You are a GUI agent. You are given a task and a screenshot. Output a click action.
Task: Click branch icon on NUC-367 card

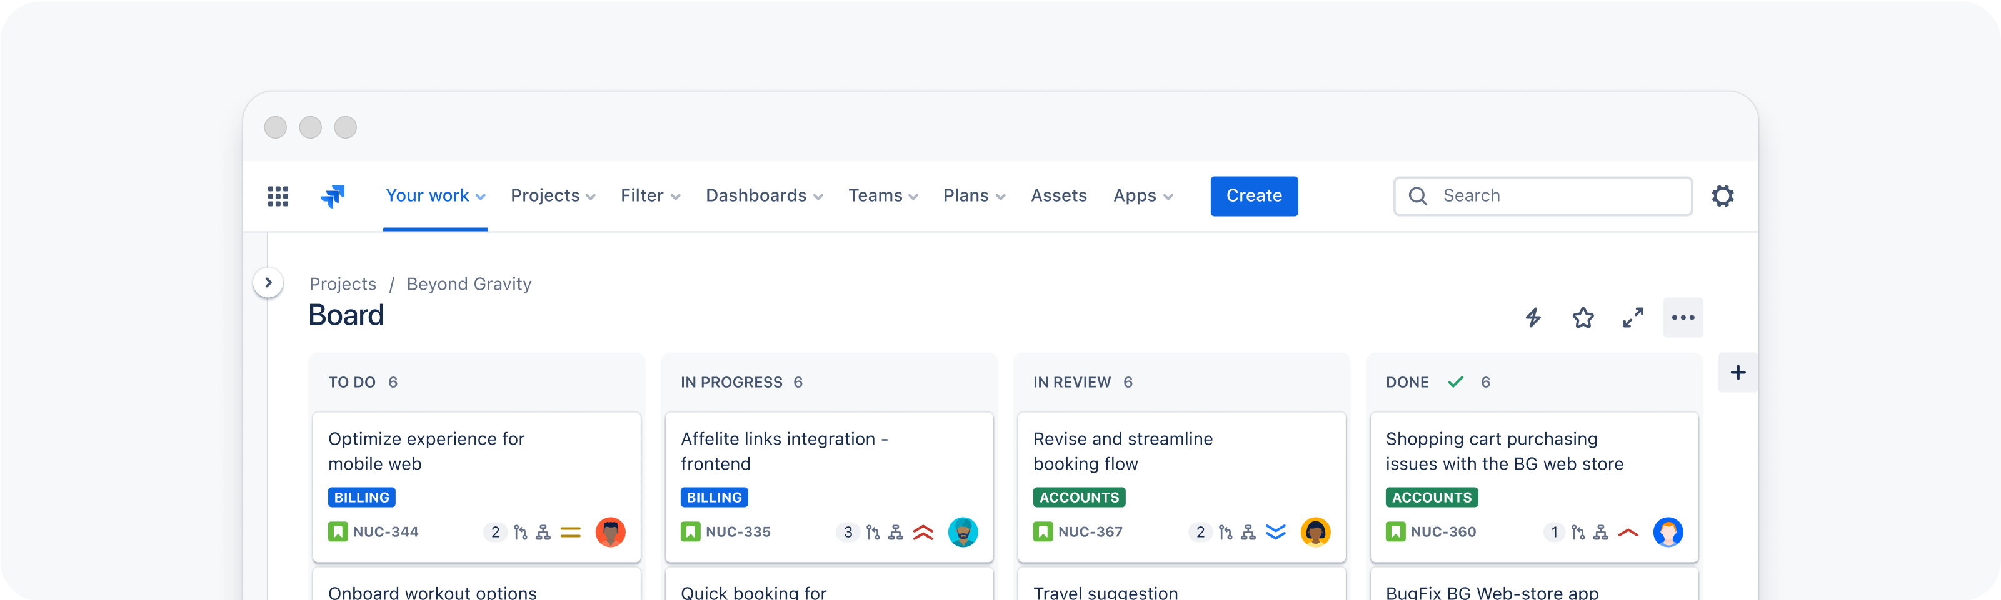click(x=1226, y=533)
